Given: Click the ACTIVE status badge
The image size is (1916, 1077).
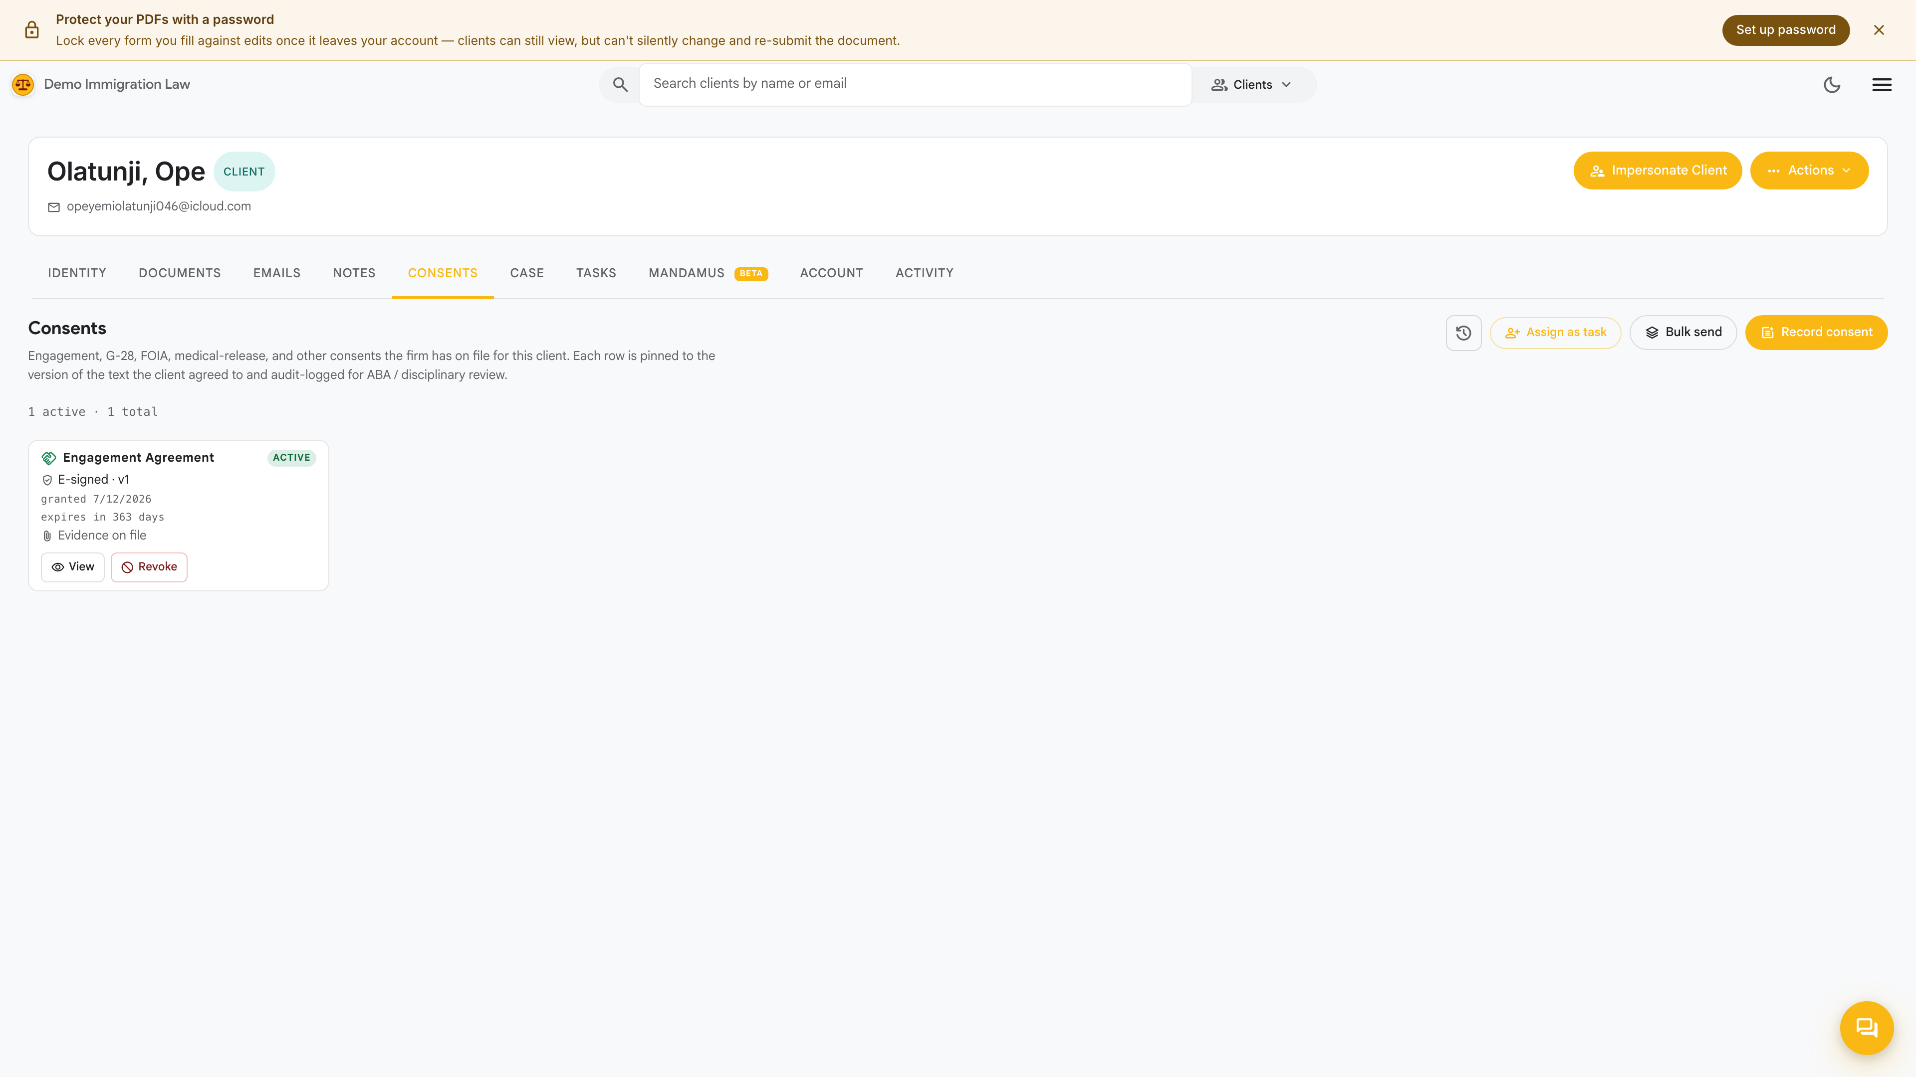Looking at the screenshot, I should (x=291, y=458).
